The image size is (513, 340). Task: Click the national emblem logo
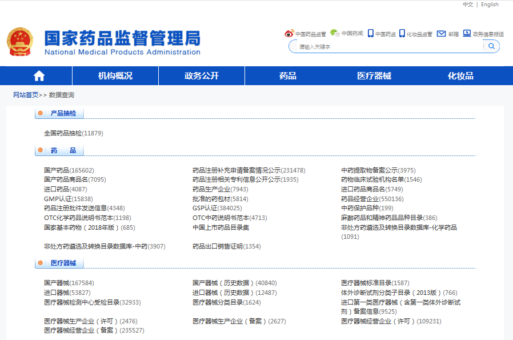(21, 42)
